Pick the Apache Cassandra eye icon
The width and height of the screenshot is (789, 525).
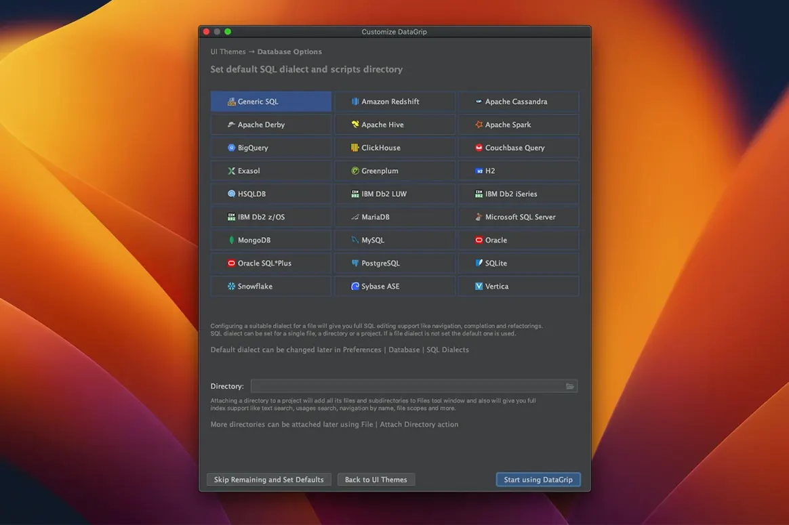pos(479,102)
